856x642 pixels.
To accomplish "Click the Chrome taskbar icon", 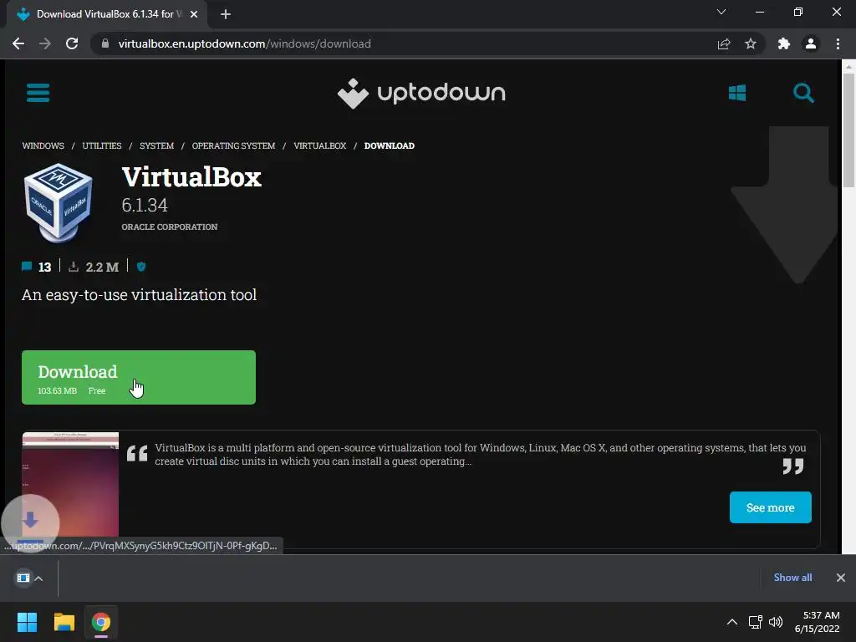I will pos(101,622).
